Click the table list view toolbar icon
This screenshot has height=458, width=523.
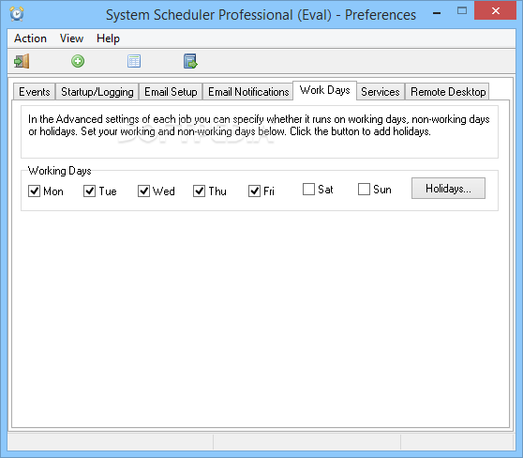pyautogui.click(x=134, y=61)
